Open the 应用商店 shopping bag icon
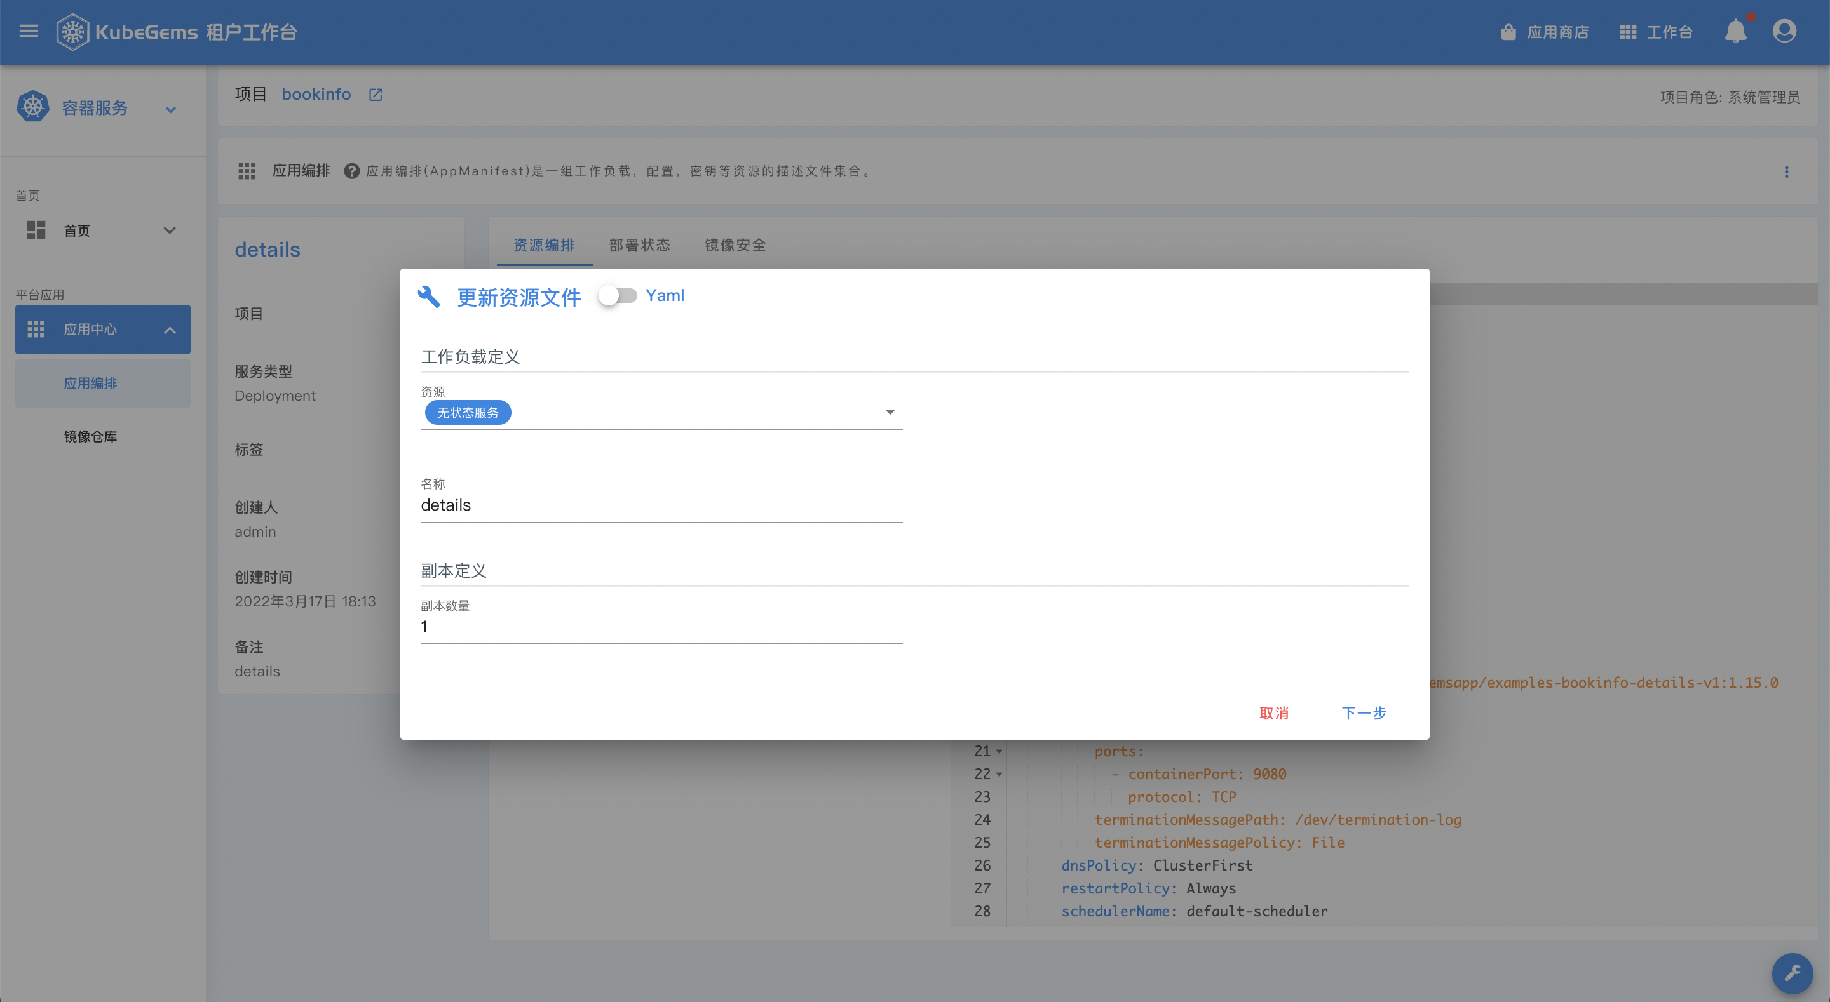Screen dimensions: 1830x1002 (x=1508, y=32)
